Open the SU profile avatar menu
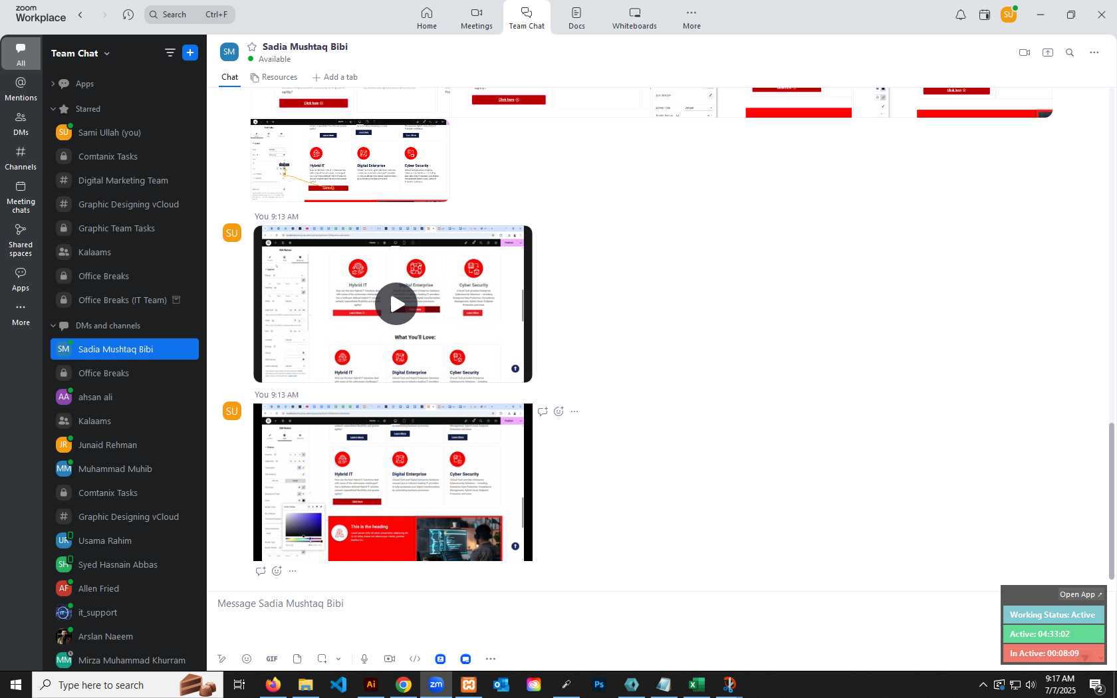Screen dimensions: 1117x698 1009,15
